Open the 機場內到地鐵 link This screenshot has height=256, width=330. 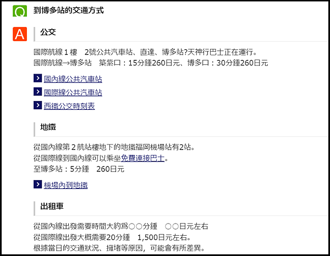tap(65, 185)
